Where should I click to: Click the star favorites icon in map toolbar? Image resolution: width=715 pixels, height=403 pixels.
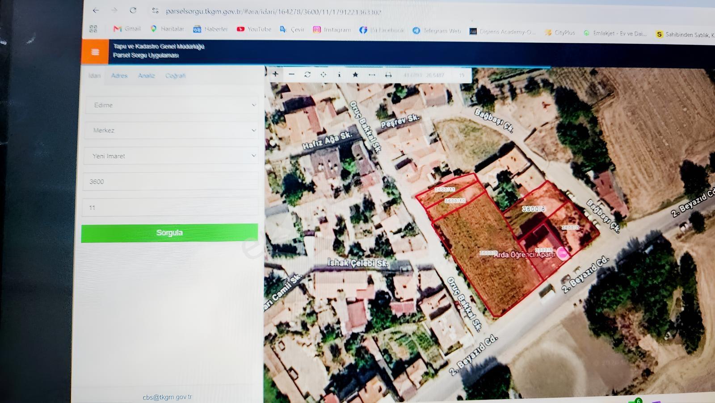pyautogui.click(x=355, y=75)
